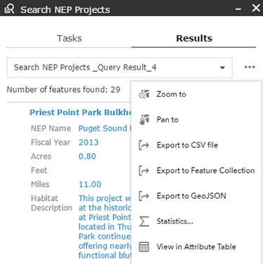Screen dimensions: 263x264
Task: Minimize the Search NEP Projects panel
Action: pyautogui.click(x=238, y=9)
